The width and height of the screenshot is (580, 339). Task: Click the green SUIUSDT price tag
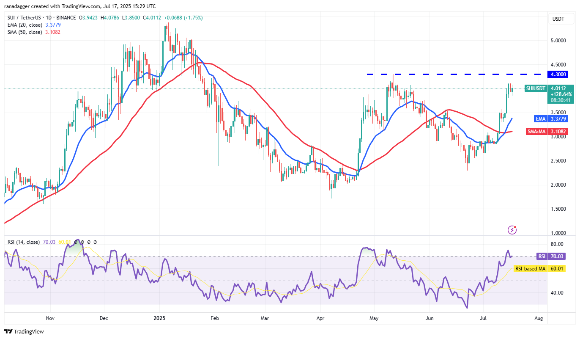[536, 88]
